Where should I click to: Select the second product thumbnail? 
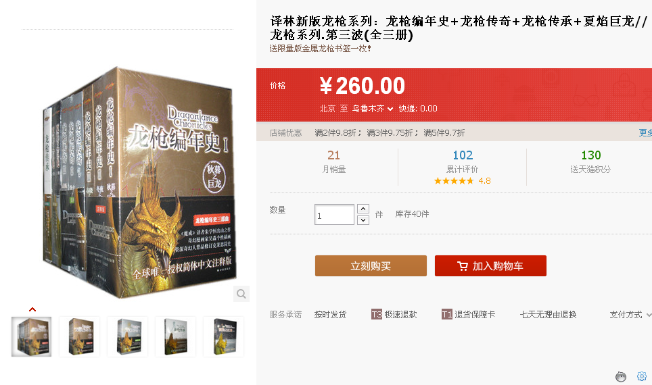point(80,336)
